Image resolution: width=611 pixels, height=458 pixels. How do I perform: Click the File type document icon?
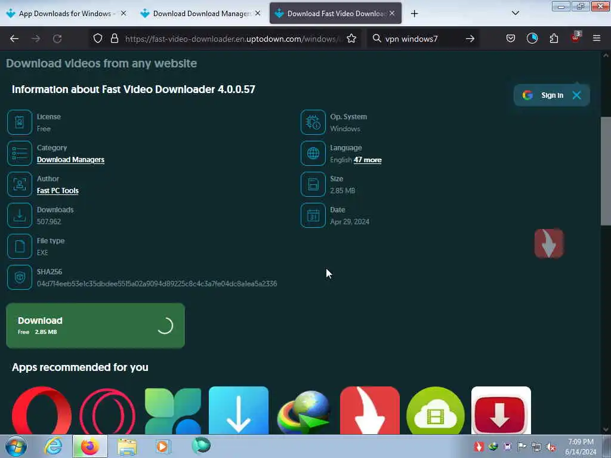(x=20, y=246)
